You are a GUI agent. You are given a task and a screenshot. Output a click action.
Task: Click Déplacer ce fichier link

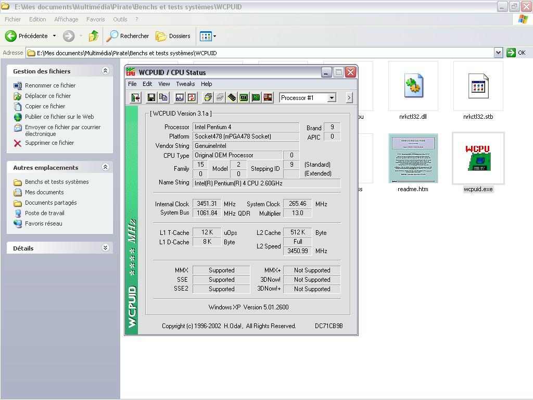(48, 96)
